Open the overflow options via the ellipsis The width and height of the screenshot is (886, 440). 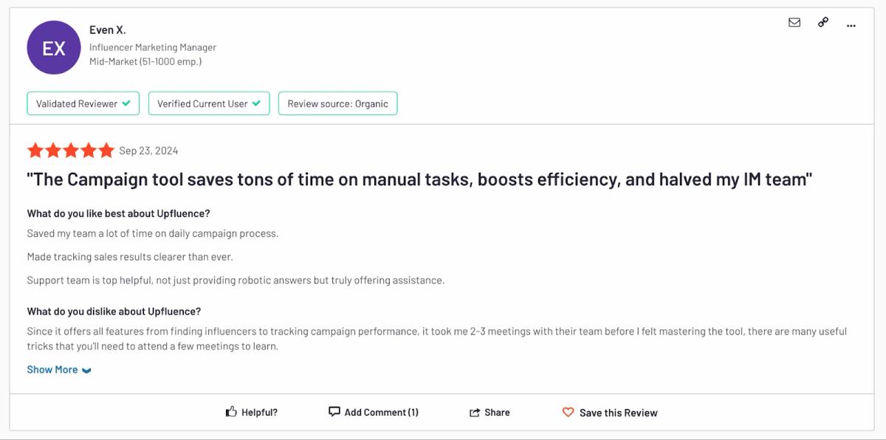tap(851, 25)
